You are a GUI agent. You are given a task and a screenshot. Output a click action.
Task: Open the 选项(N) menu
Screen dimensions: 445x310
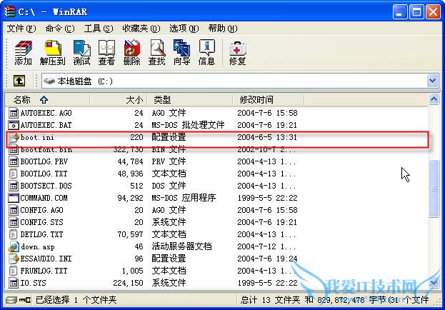click(x=184, y=29)
